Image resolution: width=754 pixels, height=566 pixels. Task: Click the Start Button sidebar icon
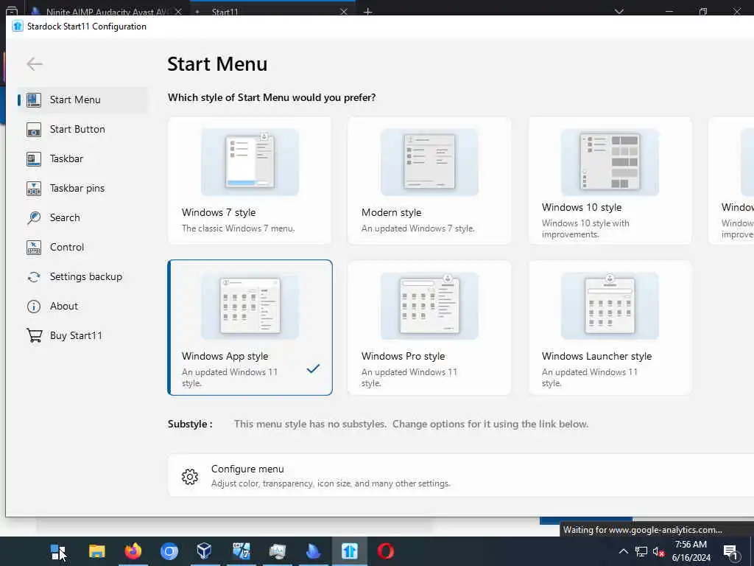[x=34, y=130]
